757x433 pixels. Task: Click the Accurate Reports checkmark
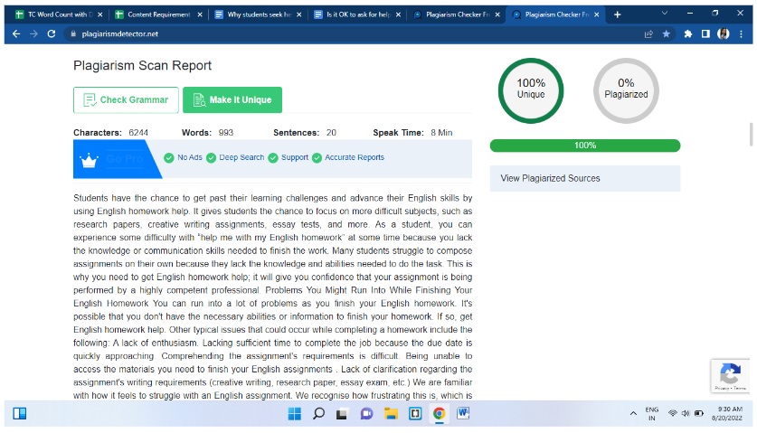click(317, 158)
